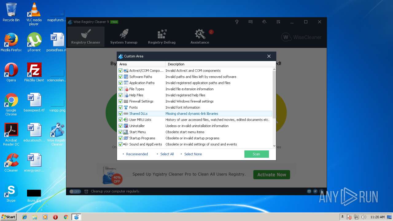Open the FileZilla Client desktop icon

click(34, 72)
